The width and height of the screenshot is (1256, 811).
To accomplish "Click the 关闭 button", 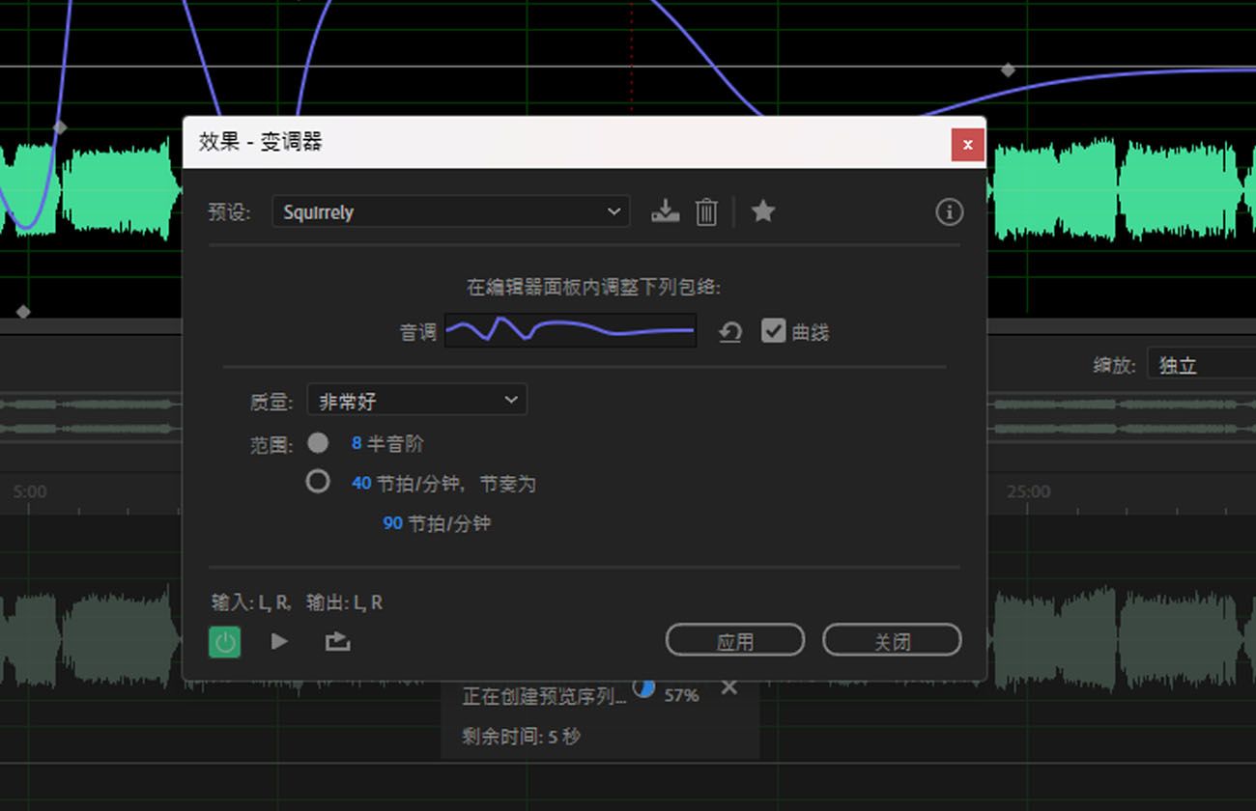I will [892, 640].
